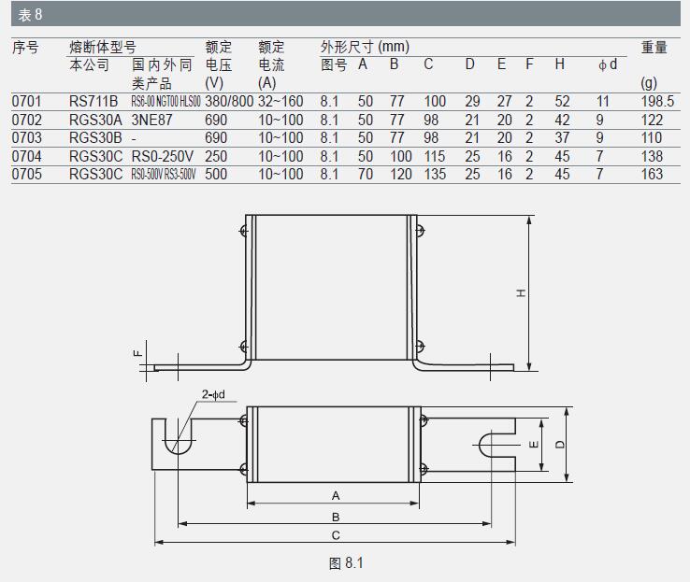Click the weight value 163
The width and height of the screenshot is (690, 582).
pos(652,174)
